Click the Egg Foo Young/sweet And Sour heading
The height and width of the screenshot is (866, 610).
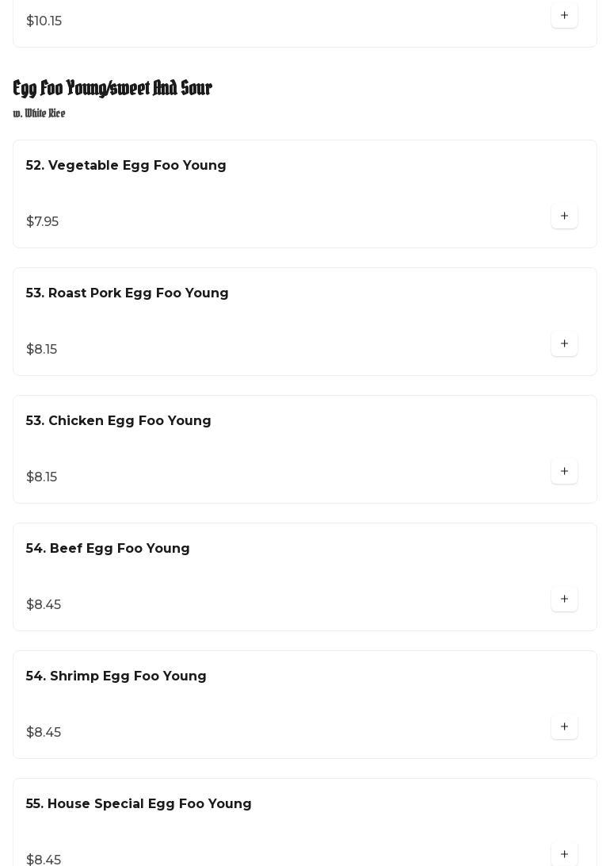click(x=112, y=88)
